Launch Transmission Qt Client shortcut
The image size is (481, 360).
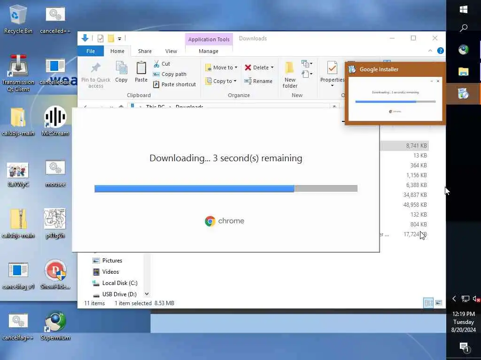pyautogui.click(x=18, y=74)
